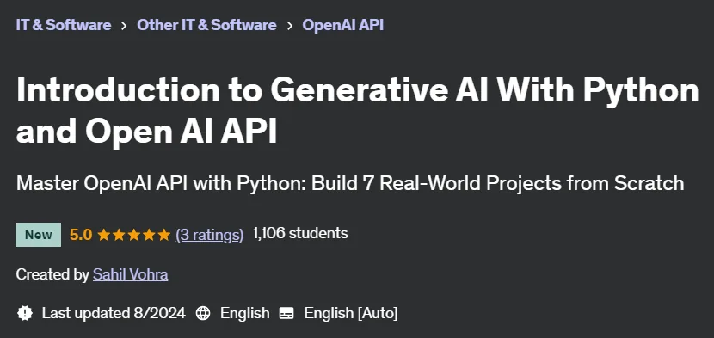Click the closed captions icon
714x338 pixels.
[286, 313]
